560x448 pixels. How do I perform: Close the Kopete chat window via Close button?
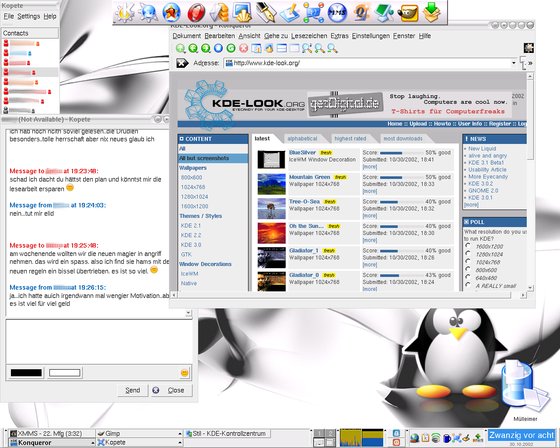171,390
